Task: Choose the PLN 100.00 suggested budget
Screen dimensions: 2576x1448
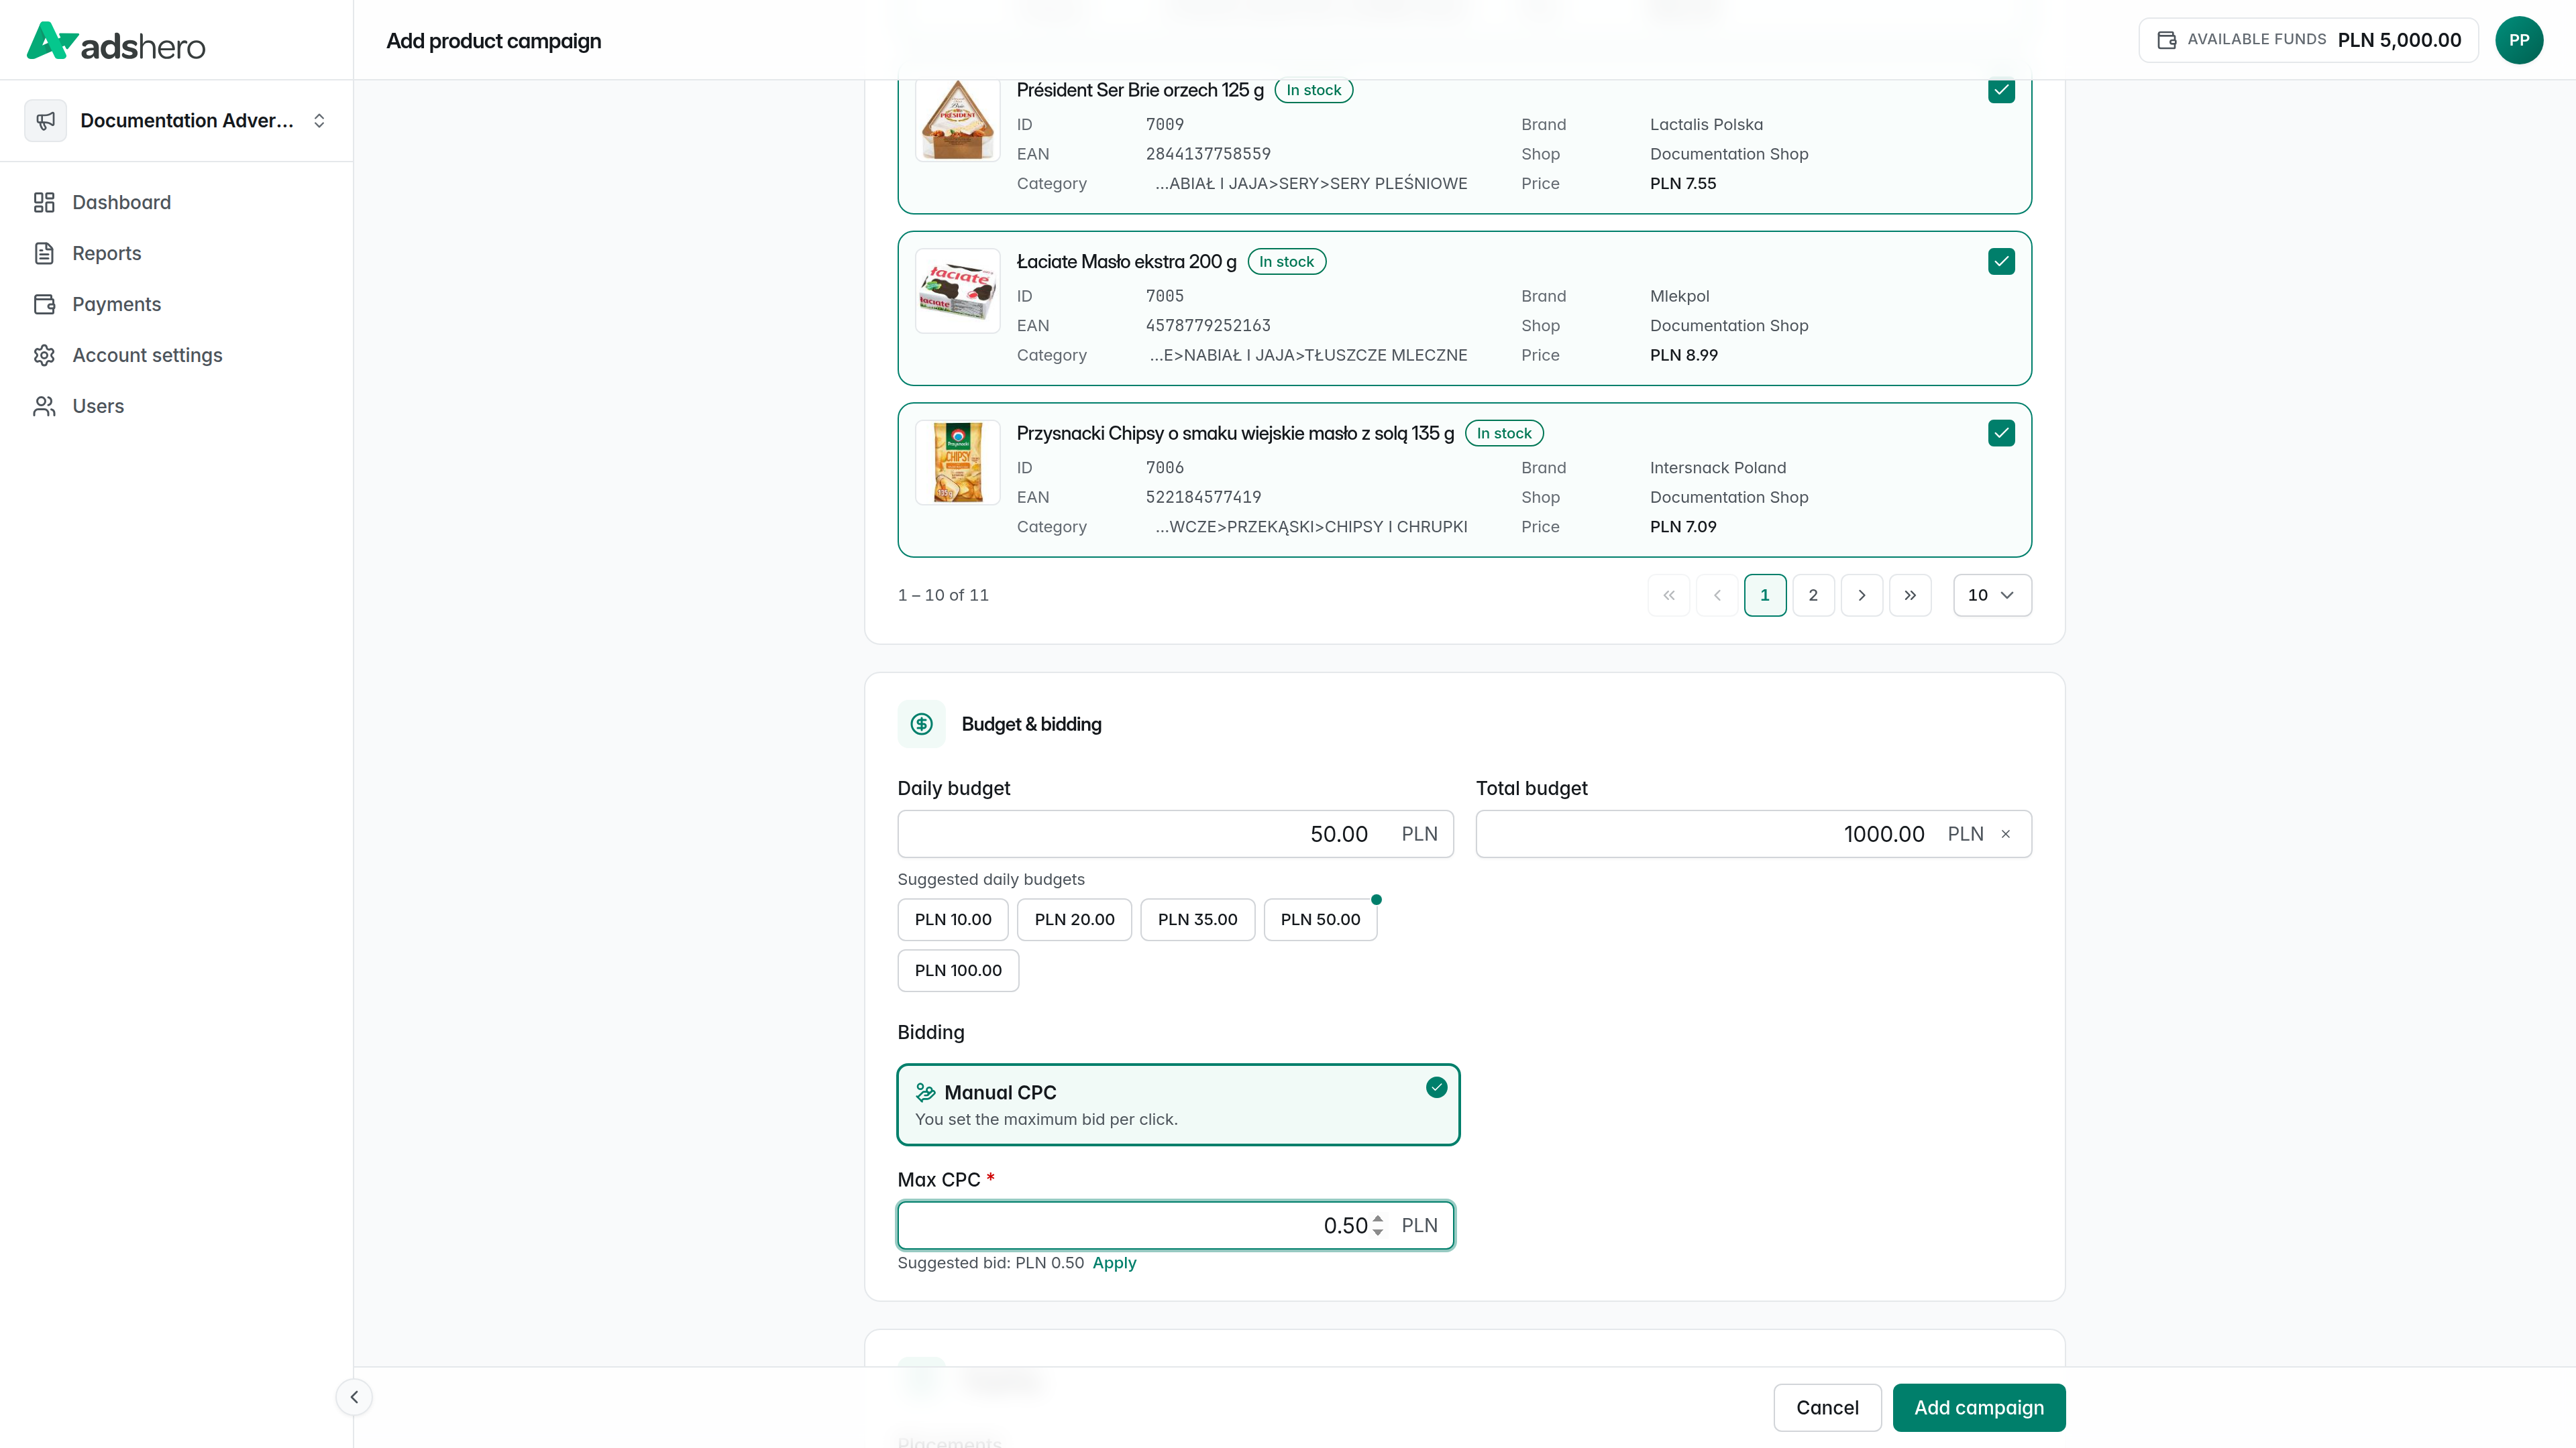Action: [x=958, y=970]
